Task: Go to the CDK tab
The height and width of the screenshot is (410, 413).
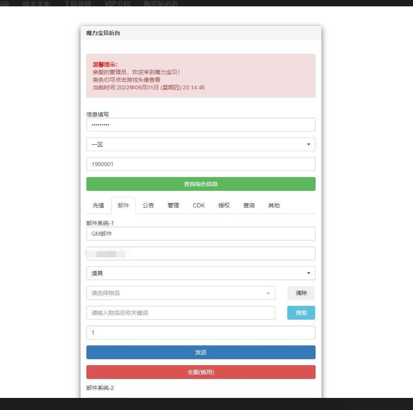Action: pos(199,205)
